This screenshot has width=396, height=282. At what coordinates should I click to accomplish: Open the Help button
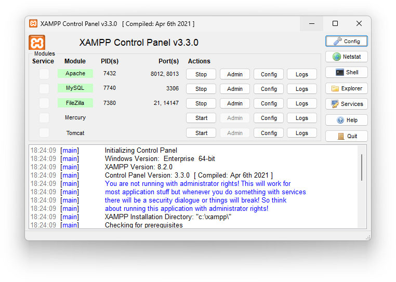346,120
